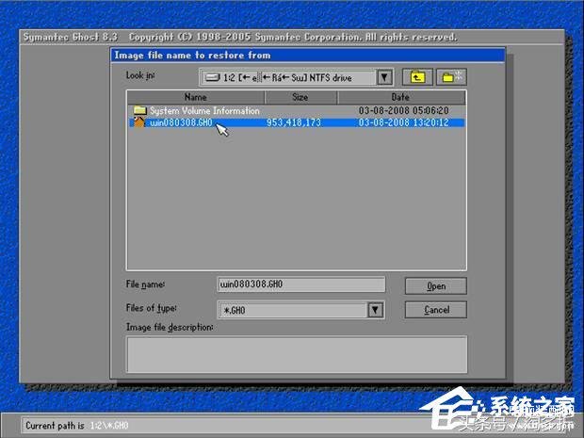The width and height of the screenshot is (584, 438).
Task: Select the win080308.GHO file name
Action: tap(181, 122)
